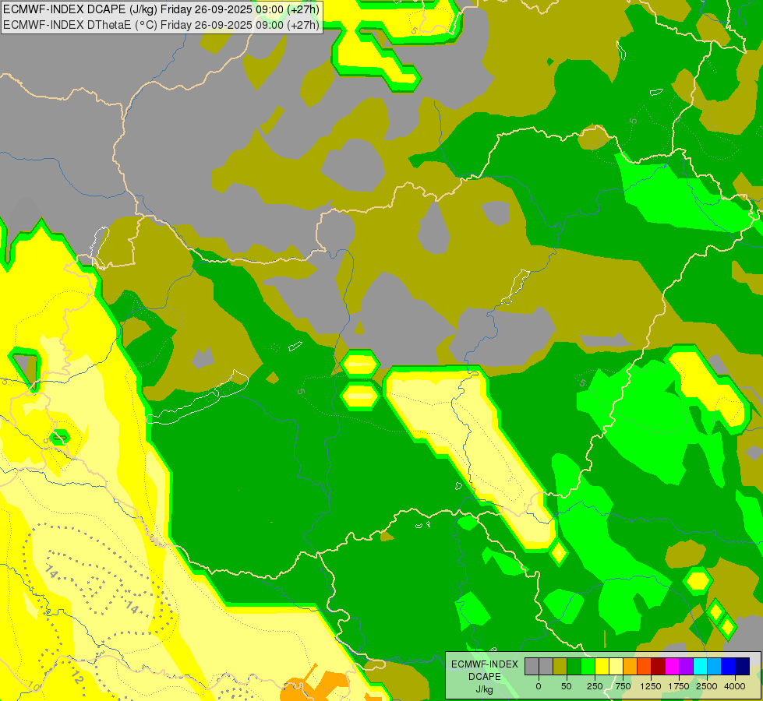Select the saturated yellow legend swatch
This screenshot has height=701, width=763.
coord(602,667)
